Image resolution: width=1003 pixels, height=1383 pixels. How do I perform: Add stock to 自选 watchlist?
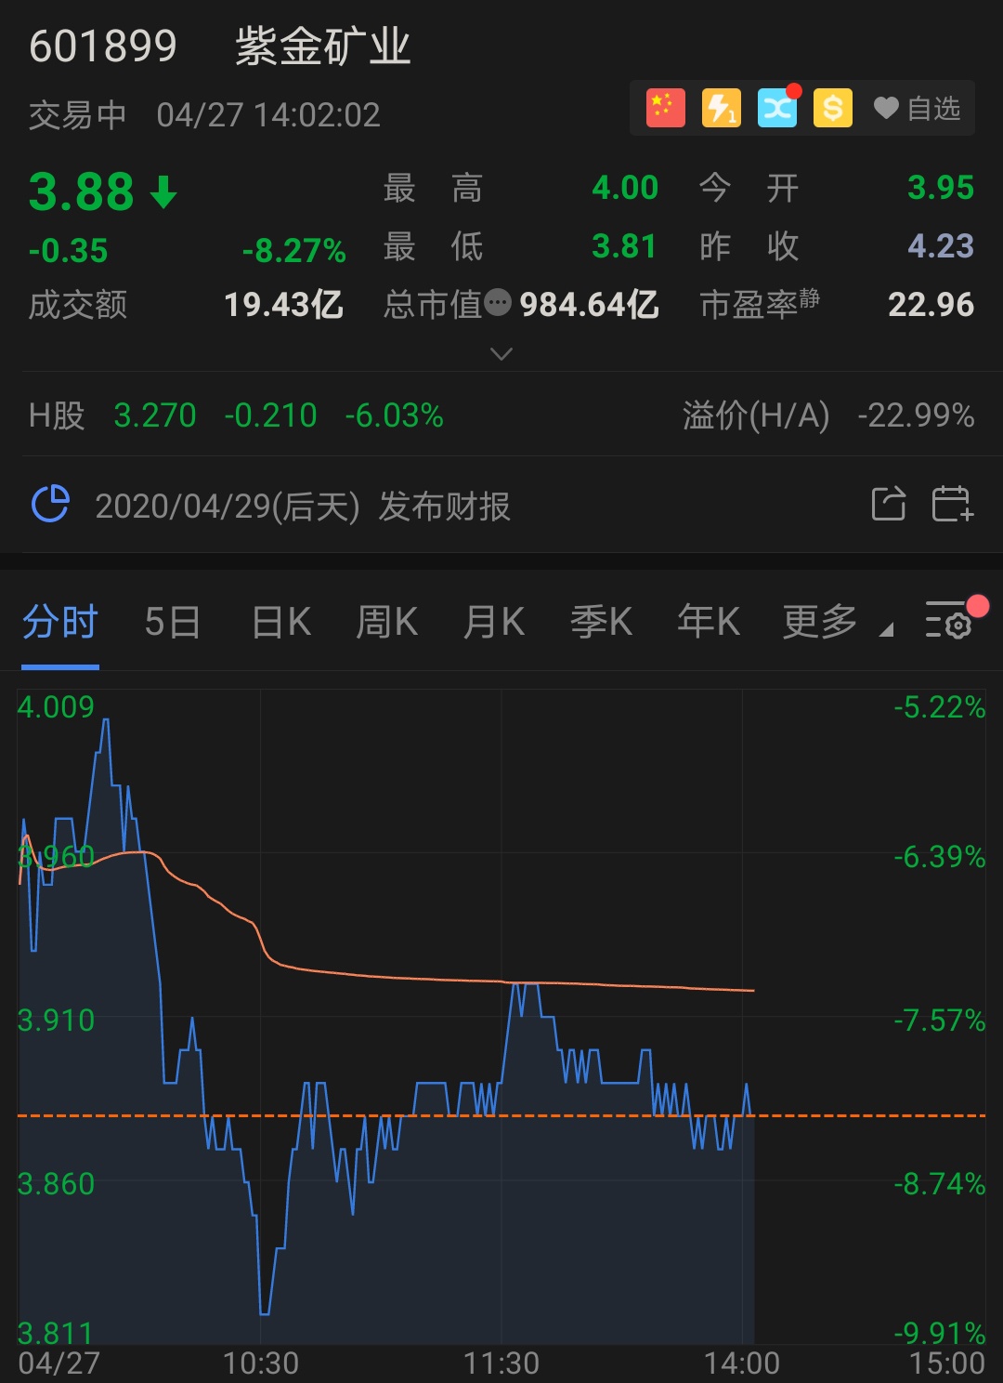click(x=918, y=109)
